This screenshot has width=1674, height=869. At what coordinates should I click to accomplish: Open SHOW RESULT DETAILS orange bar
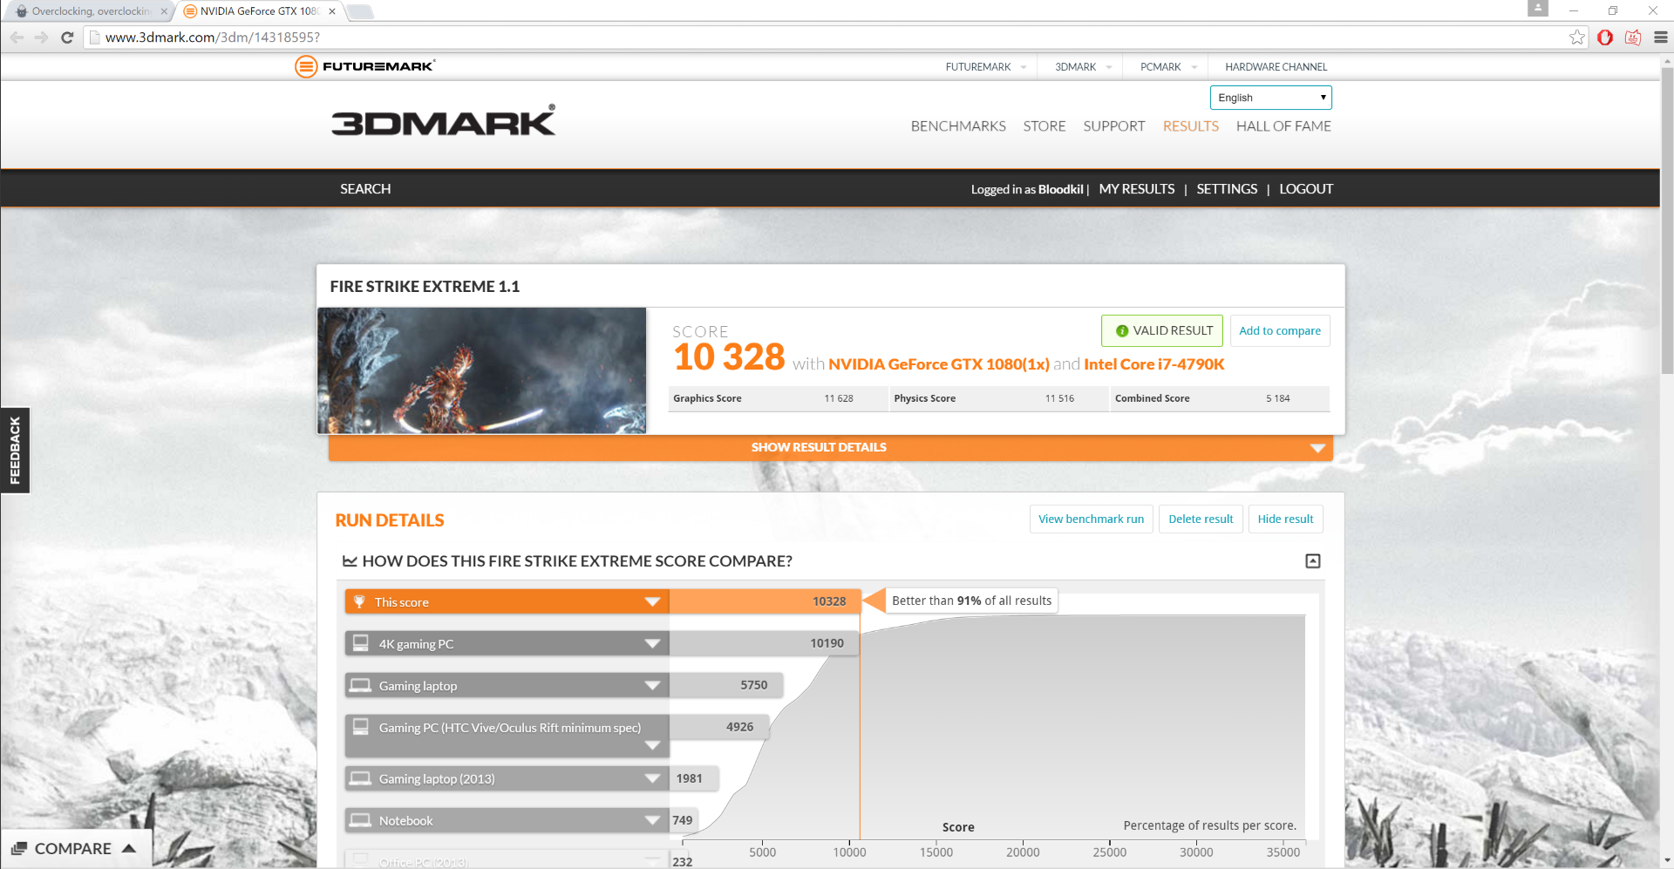[x=831, y=447]
